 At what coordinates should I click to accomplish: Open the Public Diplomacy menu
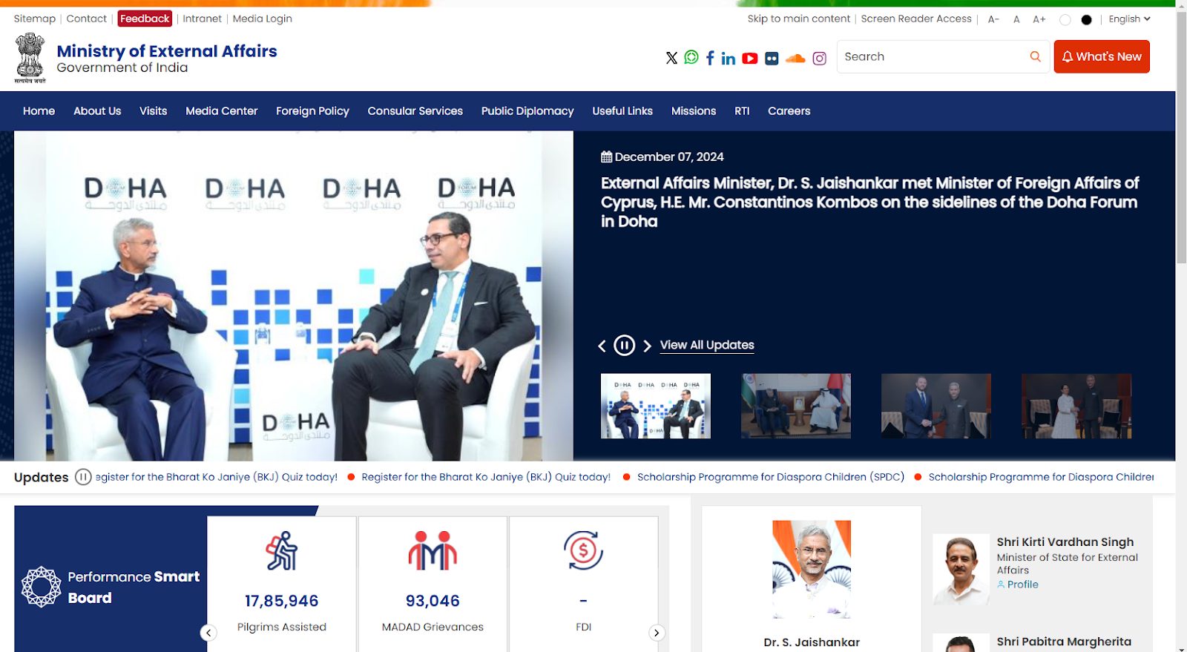coord(527,111)
